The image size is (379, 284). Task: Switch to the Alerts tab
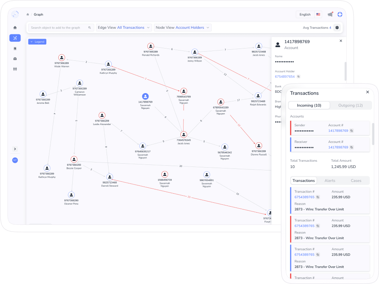pyautogui.click(x=329, y=181)
